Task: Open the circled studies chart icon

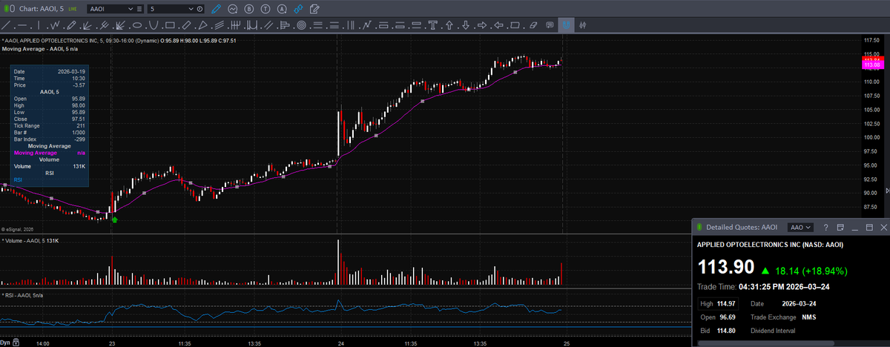Action: click(232, 9)
